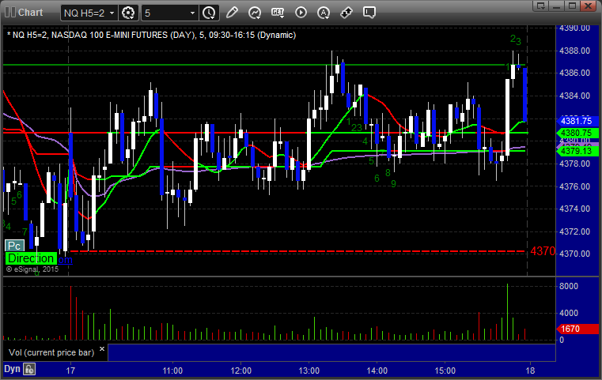
Task: Click the red 4370 level label
Action: tap(543, 251)
